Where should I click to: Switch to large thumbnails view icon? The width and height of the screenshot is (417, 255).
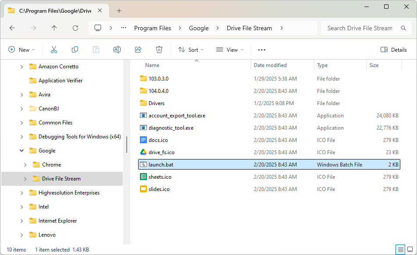[410, 249]
